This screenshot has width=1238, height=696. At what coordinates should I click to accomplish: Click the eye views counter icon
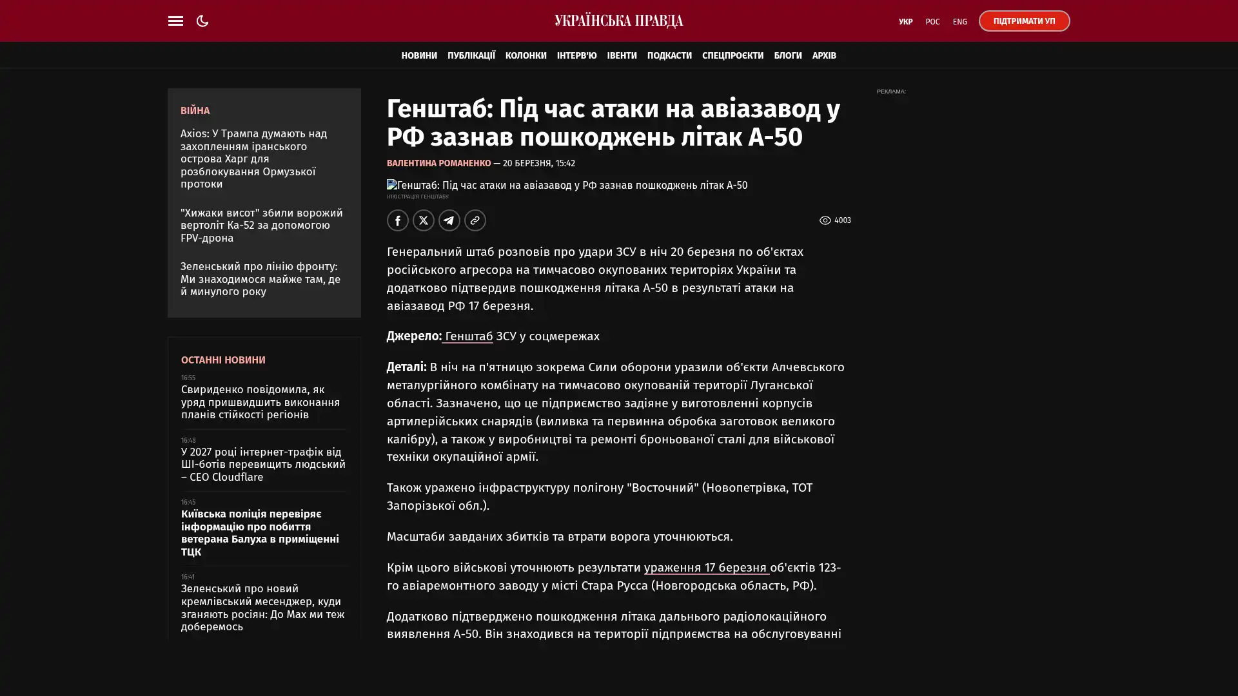pyautogui.click(x=825, y=220)
